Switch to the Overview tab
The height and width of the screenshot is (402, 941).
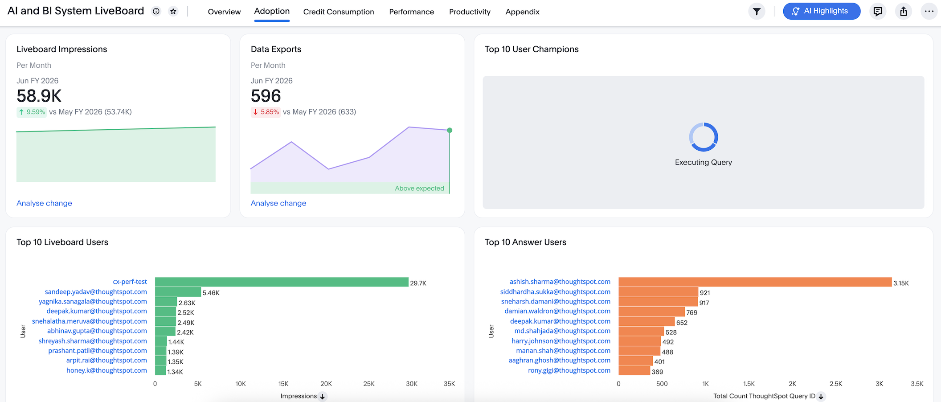click(224, 12)
